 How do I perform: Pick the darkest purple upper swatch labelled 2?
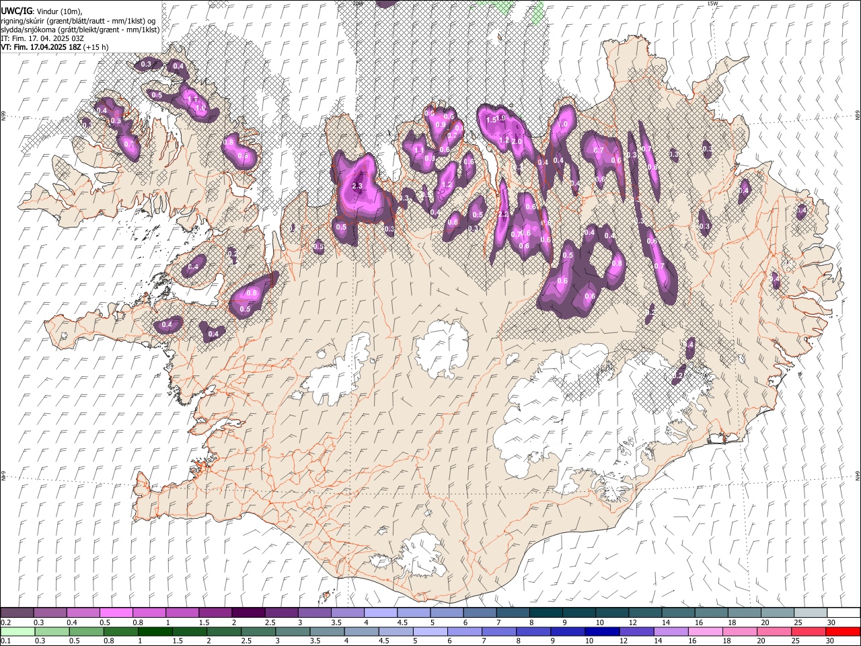(x=248, y=613)
